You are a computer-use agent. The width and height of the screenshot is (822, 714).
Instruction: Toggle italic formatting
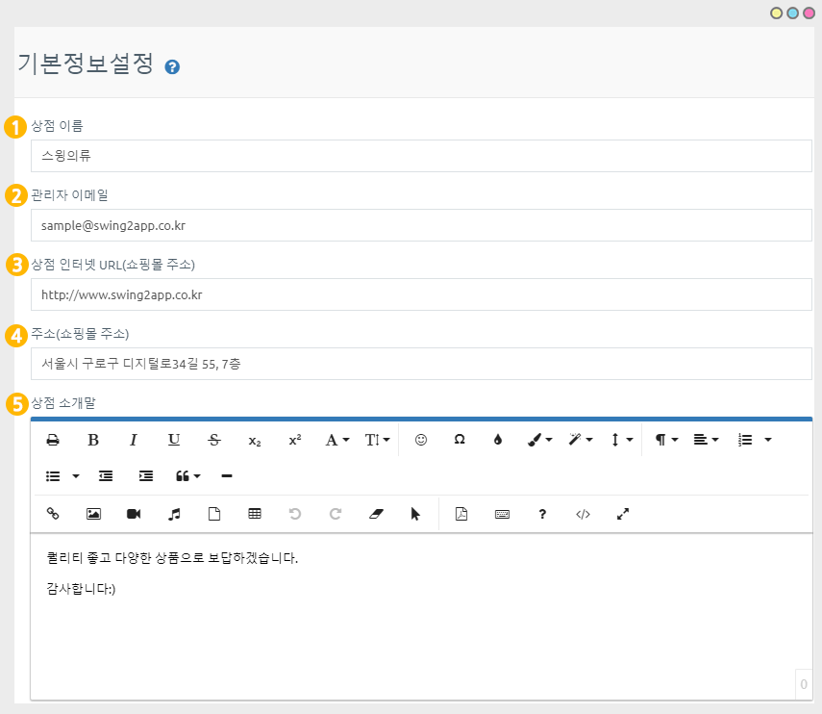(134, 440)
